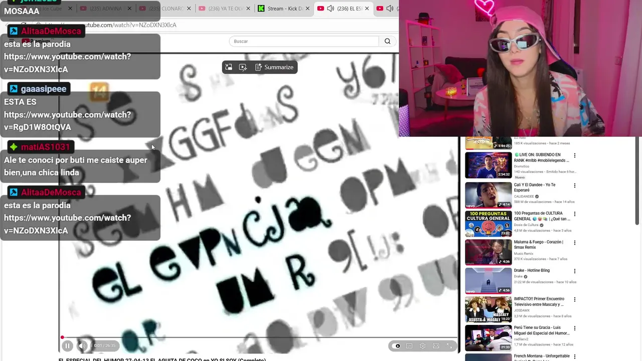Open title Maluma & Fuego - Corazón
Image resolution: width=642 pixels, height=361 pixels.
point(539,245)
